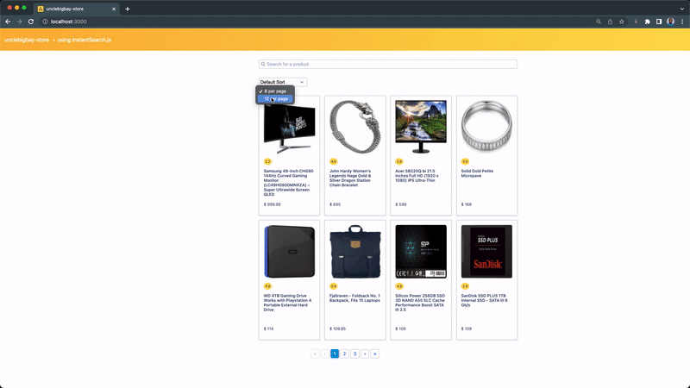
Task: Click the $ 109.95 price
Action: tap(337, 329)
